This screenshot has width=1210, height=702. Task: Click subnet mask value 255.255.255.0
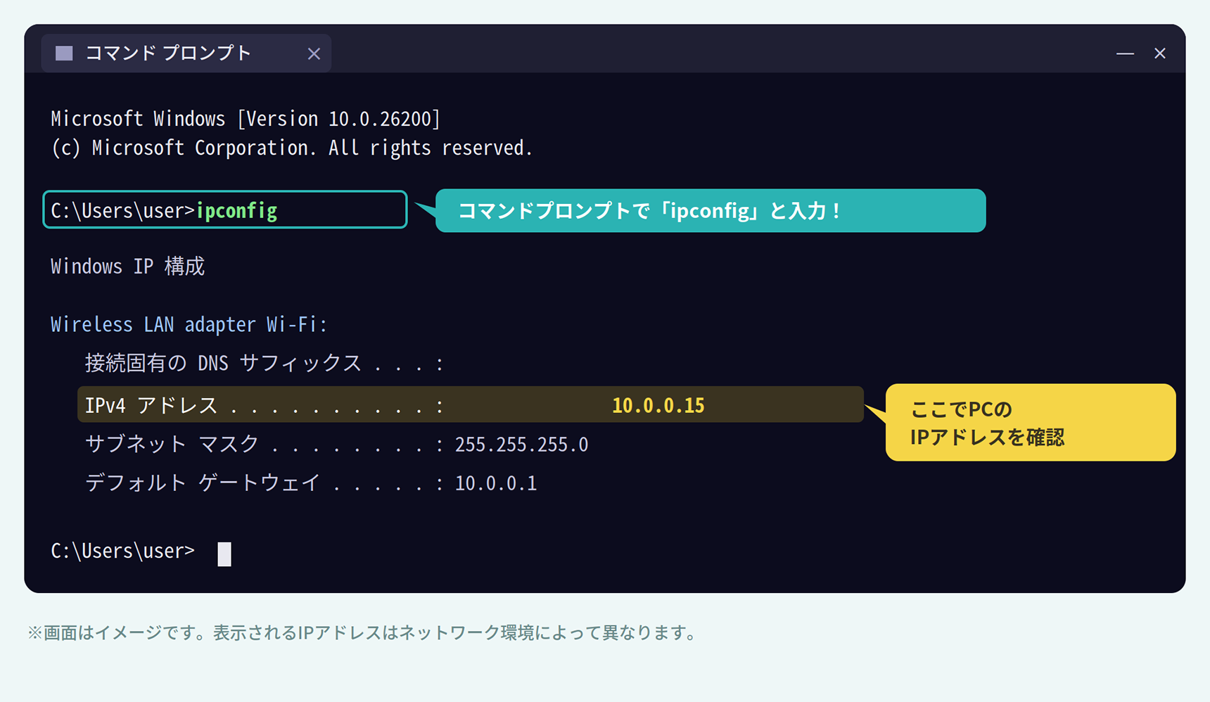[521, 445]
